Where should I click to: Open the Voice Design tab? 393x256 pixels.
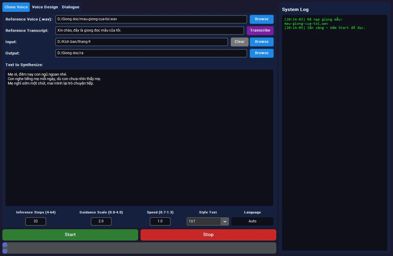pyautogui.click(x=45, y=7)
